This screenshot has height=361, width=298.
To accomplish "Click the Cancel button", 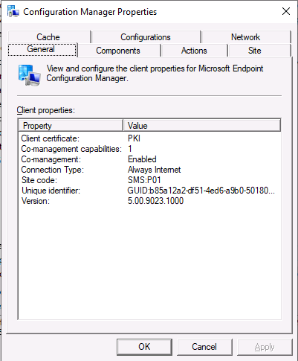I will [x=204, y=347].
